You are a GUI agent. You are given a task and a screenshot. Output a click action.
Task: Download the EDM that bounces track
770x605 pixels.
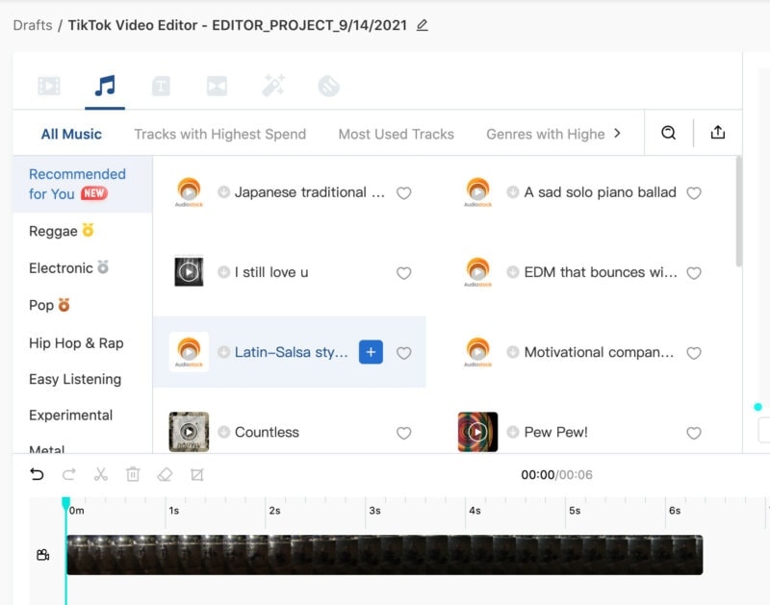click(x=513, y=272)
